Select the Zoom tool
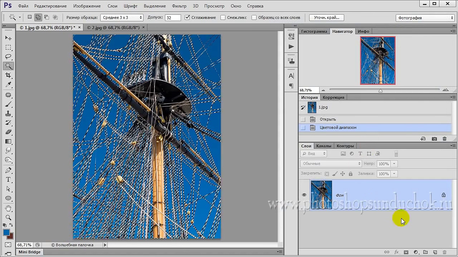Screen dimensions: 458x257 click(8, 217)
